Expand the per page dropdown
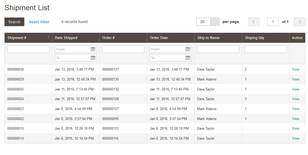 pos(215,22)
